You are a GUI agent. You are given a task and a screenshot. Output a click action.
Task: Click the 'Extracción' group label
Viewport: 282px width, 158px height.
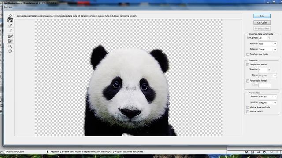coord(253,61)
